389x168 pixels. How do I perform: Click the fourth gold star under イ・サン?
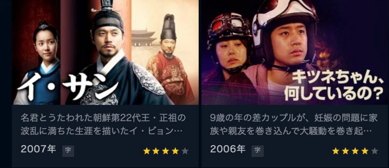(175, 151)
